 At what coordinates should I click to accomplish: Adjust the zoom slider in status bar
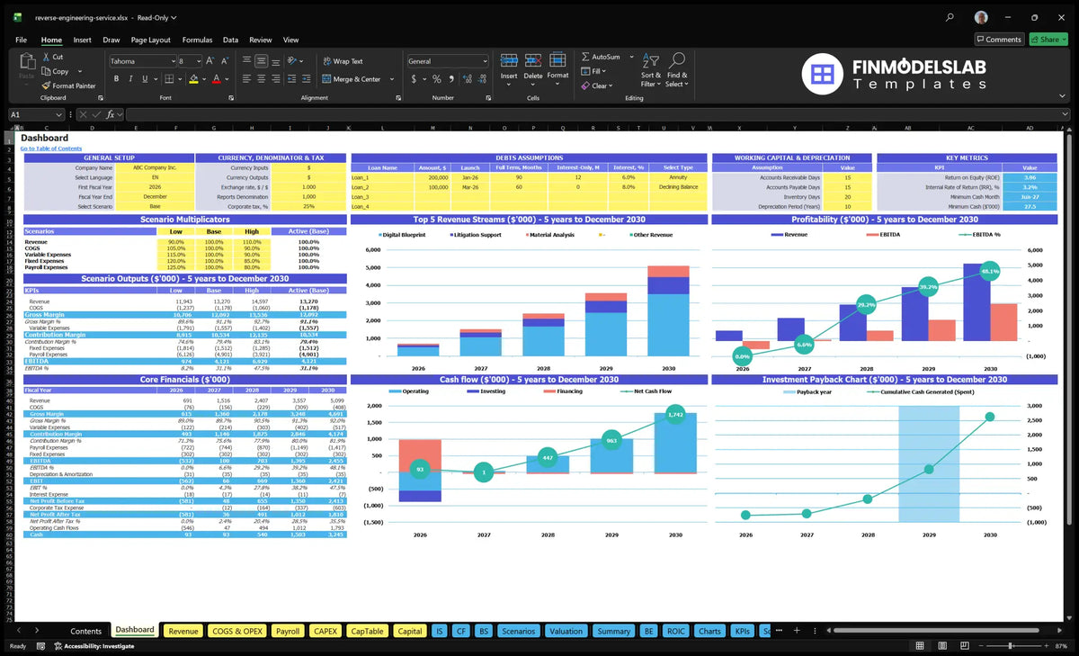point(1012,646)
